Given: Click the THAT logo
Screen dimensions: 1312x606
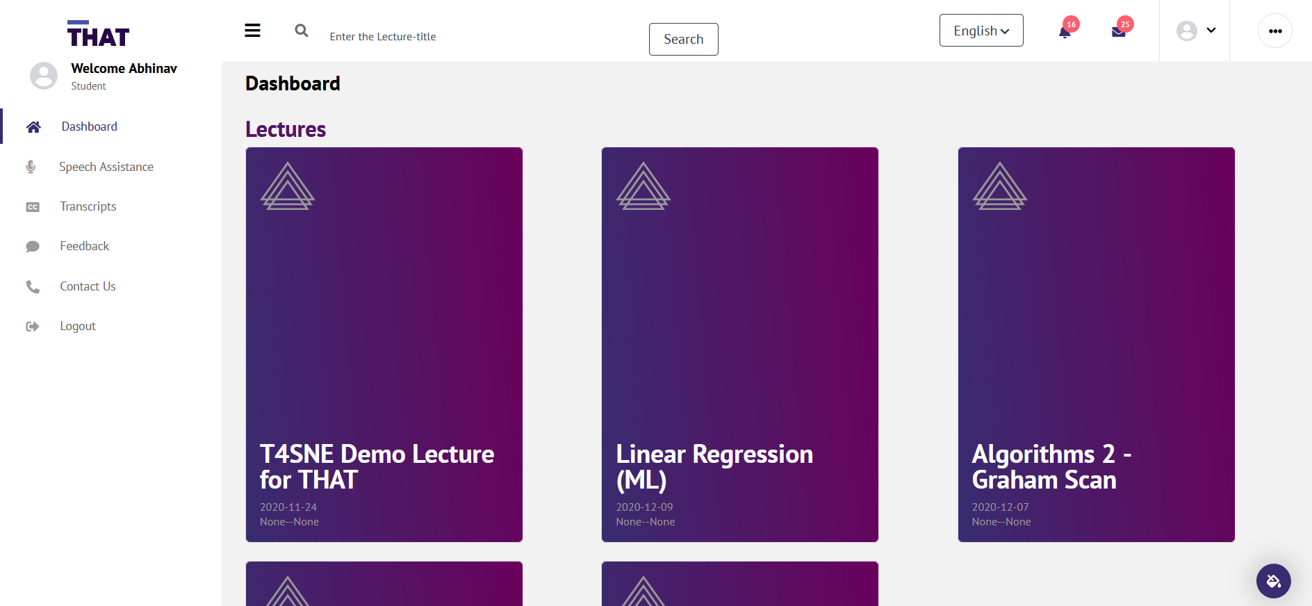Looking at the screenshot, I should [x=98, y=34].
